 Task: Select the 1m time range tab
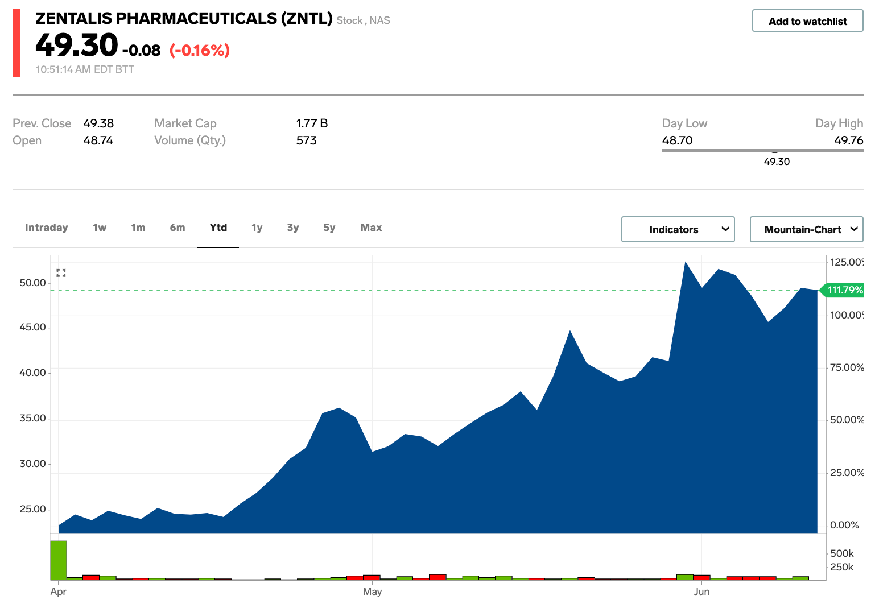point(138,228)
